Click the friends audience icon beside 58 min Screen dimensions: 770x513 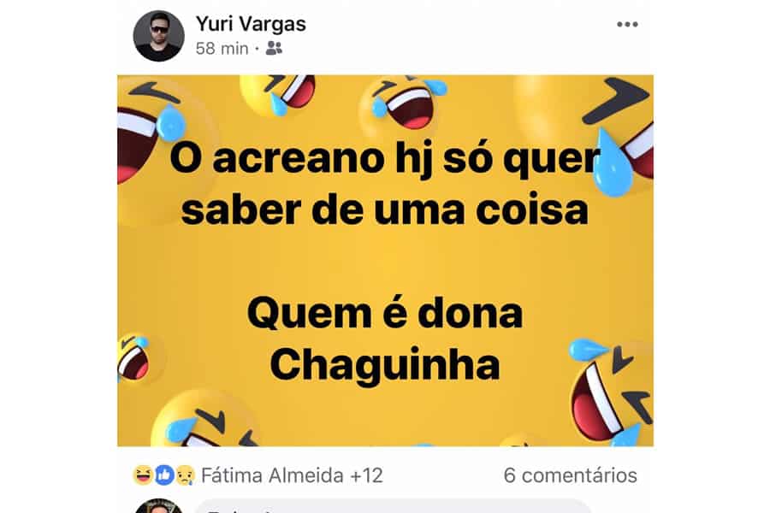[x=274, y=48]
